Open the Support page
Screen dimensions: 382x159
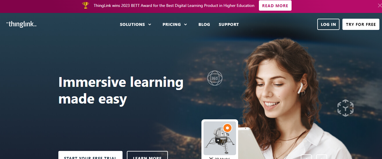point(229,24)
